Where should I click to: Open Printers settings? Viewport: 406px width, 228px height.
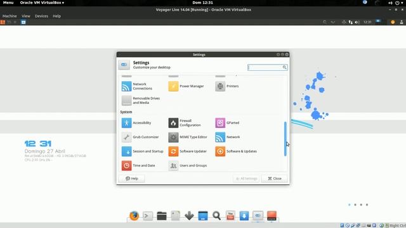tap(227, 86)
